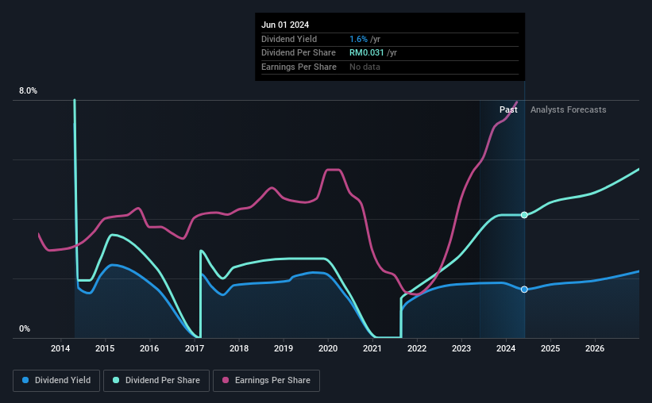Click the teal Dividend Per Share legend dot
The image size is (652, 403).
(116, 380)
